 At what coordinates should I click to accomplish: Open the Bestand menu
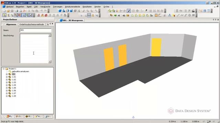click(x=10, y=7)
